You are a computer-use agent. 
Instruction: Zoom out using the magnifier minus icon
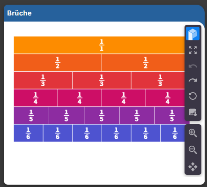coord(193,150)
